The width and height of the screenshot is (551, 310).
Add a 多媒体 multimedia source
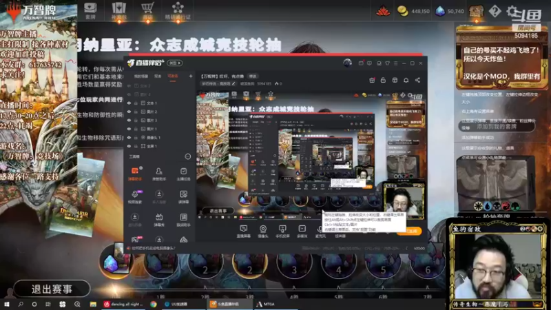(302, 231)
